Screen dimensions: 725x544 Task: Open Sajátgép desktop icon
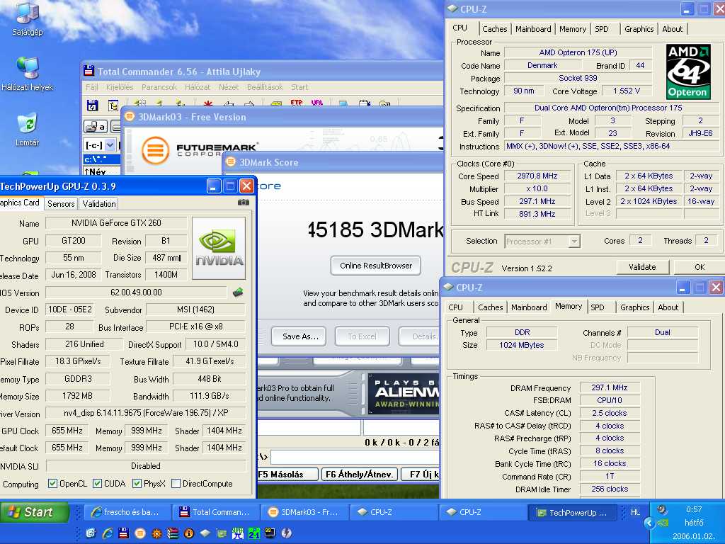click(x=28, y=19)
